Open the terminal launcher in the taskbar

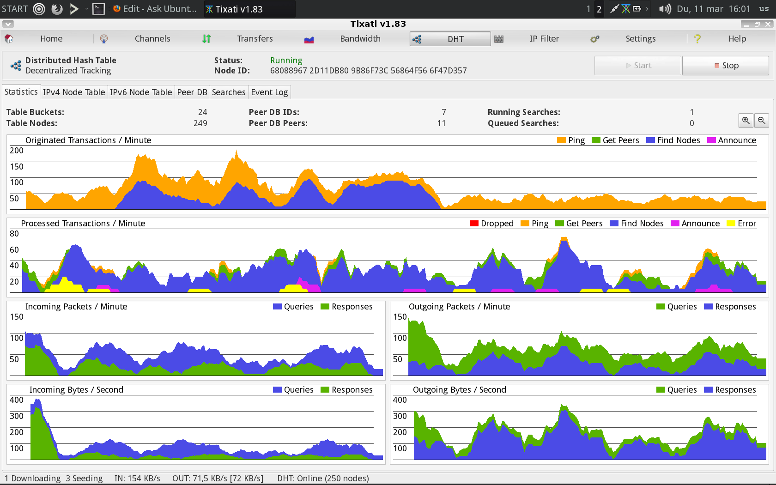(99, 9)
